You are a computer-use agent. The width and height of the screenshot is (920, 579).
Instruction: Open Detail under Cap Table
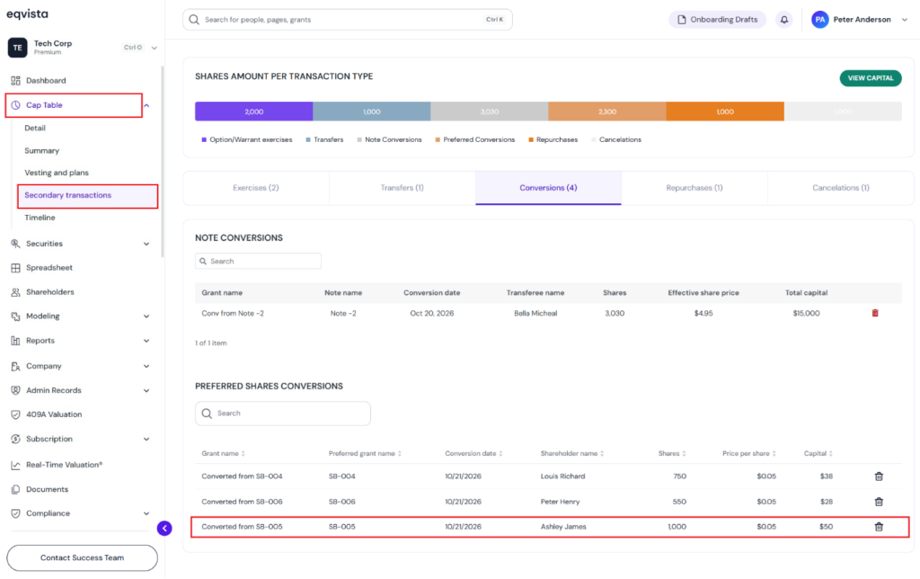tap(35, 128)
